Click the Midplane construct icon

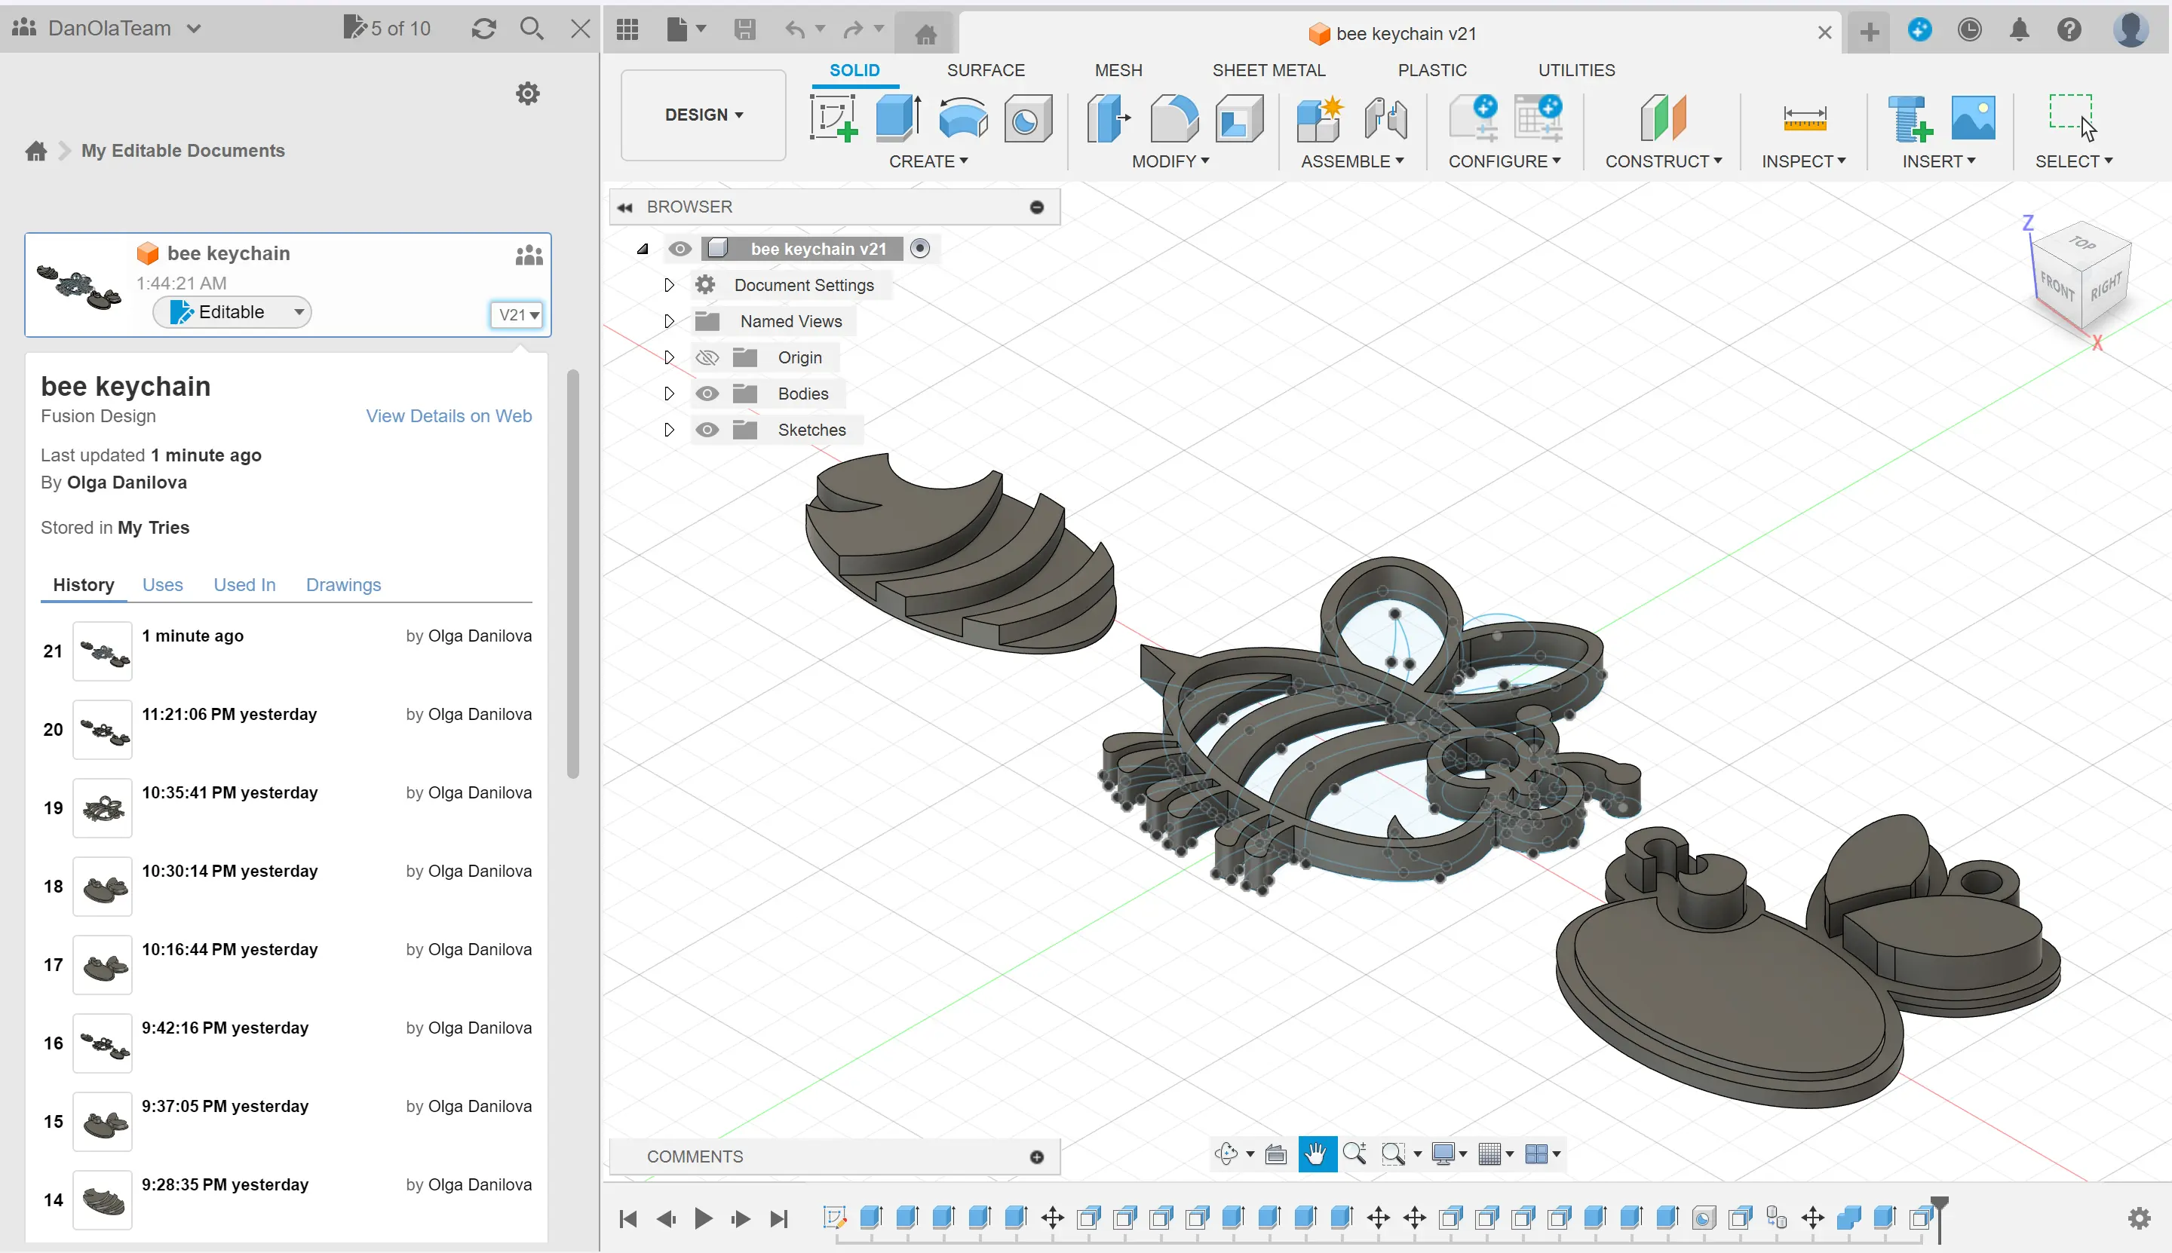1662,118
